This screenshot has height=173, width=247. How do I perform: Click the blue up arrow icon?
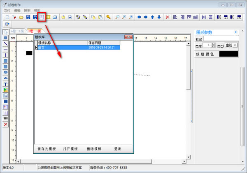(152, 17)
